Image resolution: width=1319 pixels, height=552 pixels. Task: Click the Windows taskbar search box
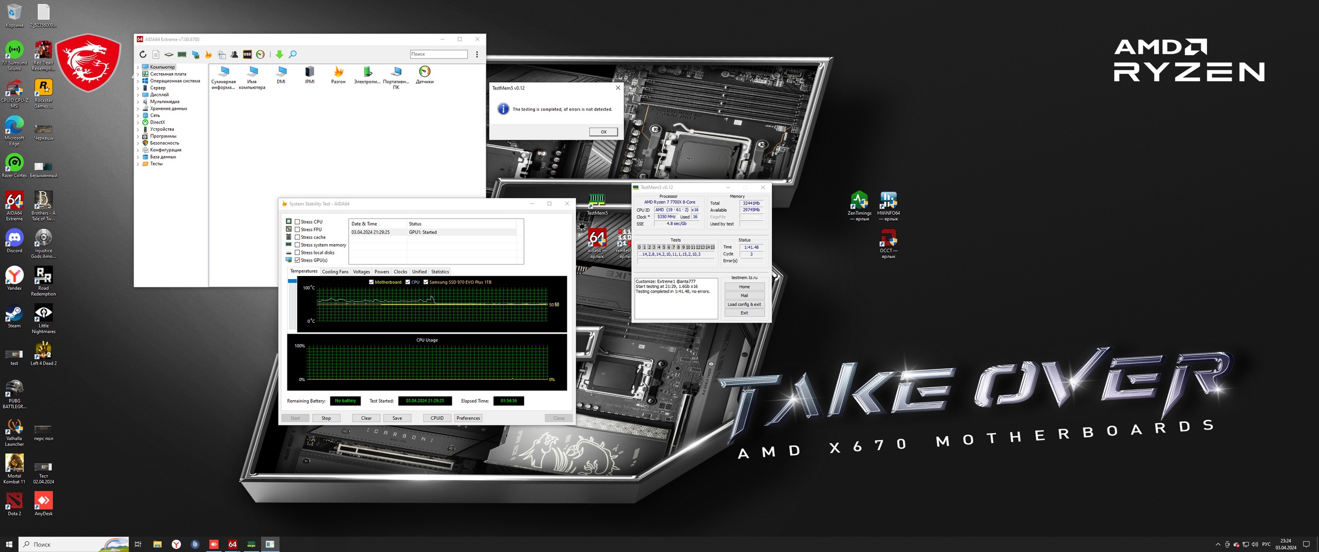pos(74,544)
